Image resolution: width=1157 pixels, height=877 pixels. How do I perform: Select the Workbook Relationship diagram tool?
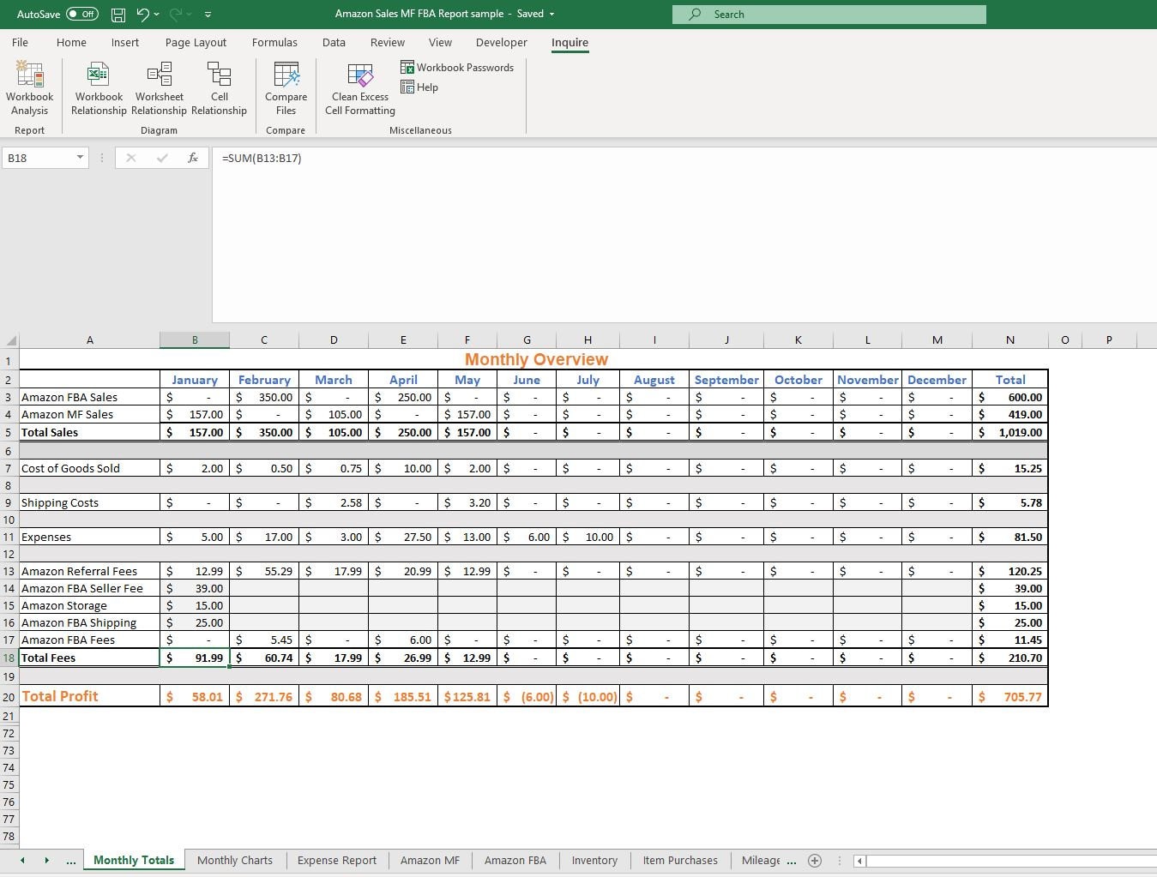[x=98, y=88]
